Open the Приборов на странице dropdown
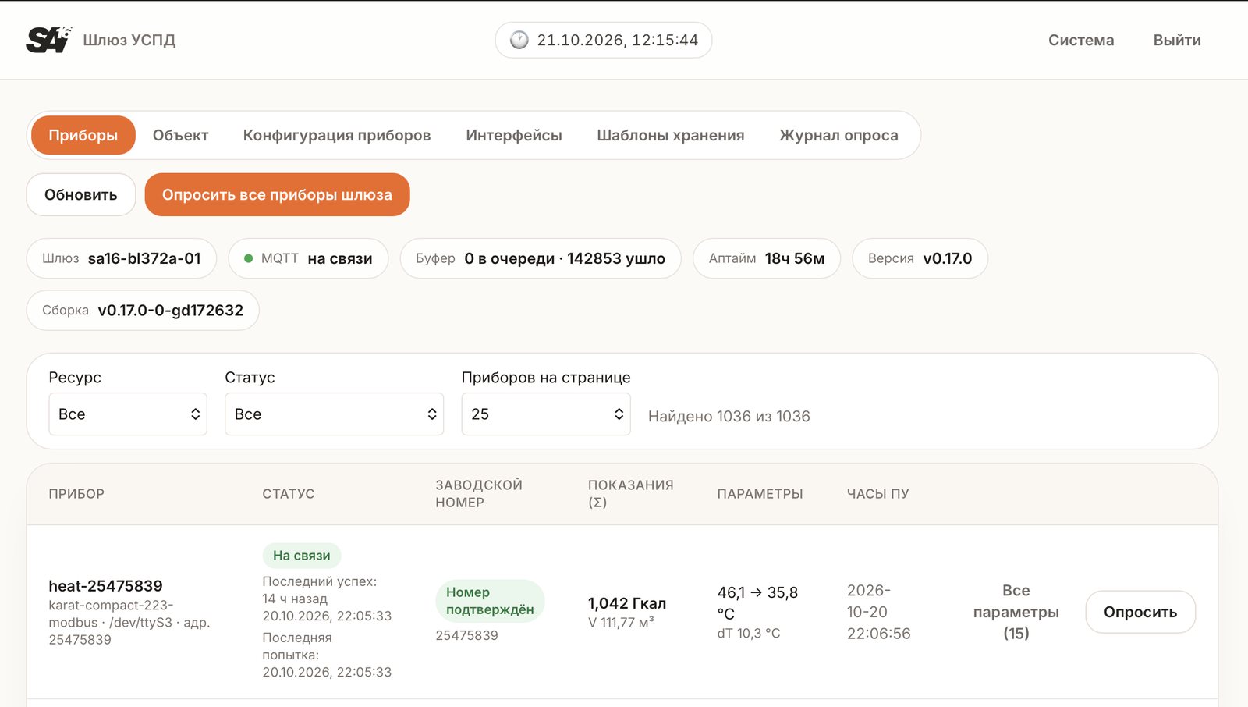This screenshot has width=1248, height=707. click(546, 414)
